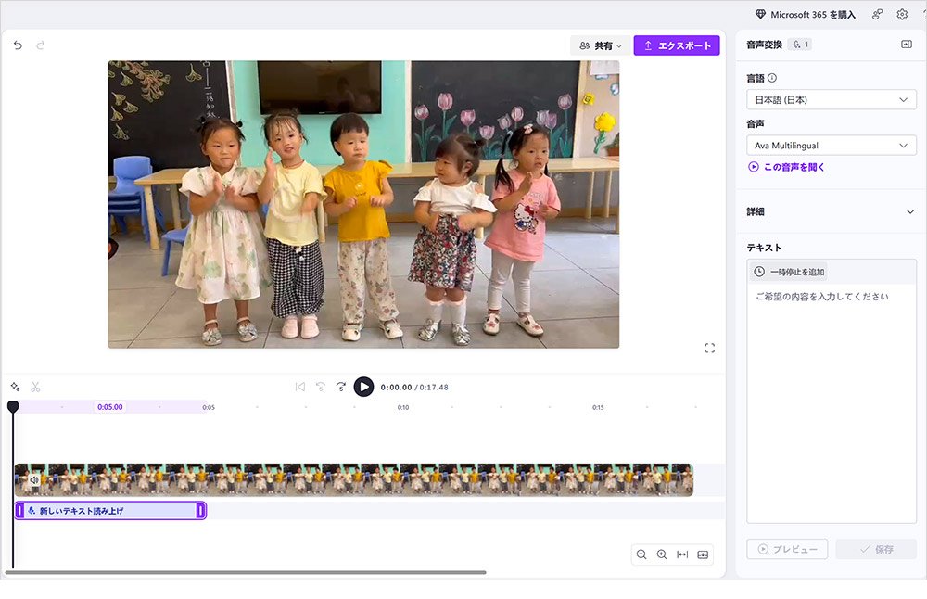Open Settings via the gear icon

tap(901, 14)
